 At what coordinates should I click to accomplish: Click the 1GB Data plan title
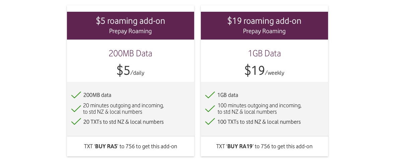264,53
